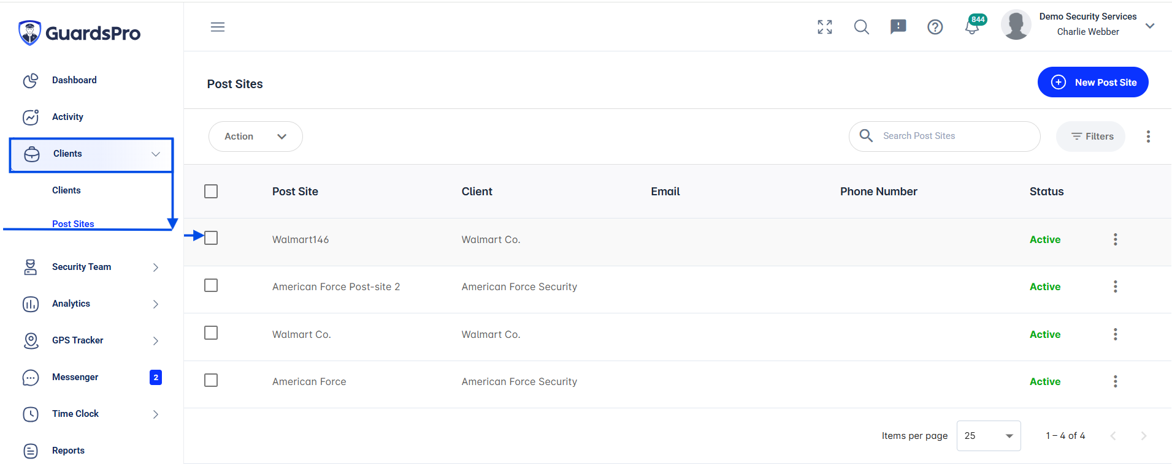Open the Charlie Webber account menu chevron
Image resolution: width=1172 pixels, height=464 pixels.
point(1150,26)
